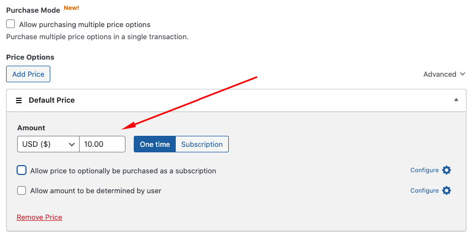Collapse the Default Price panel using the triangle
Viewport: 472px width, 244px height.
[x=456, y=100]
